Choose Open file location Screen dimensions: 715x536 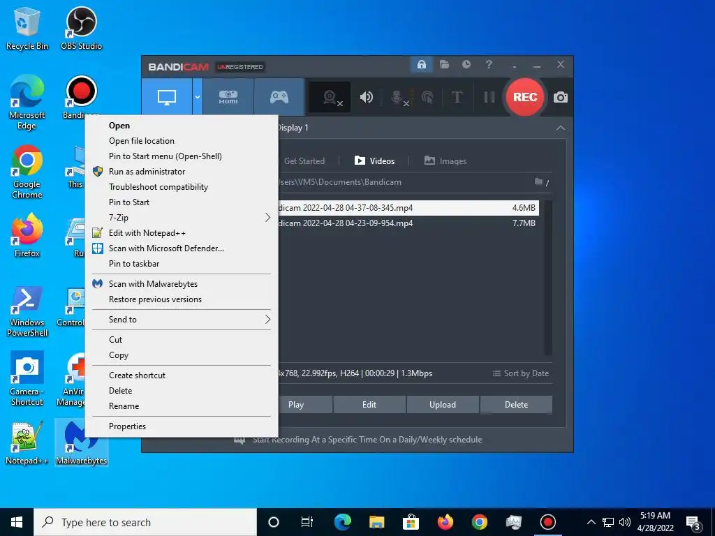(x=182, y=141)
